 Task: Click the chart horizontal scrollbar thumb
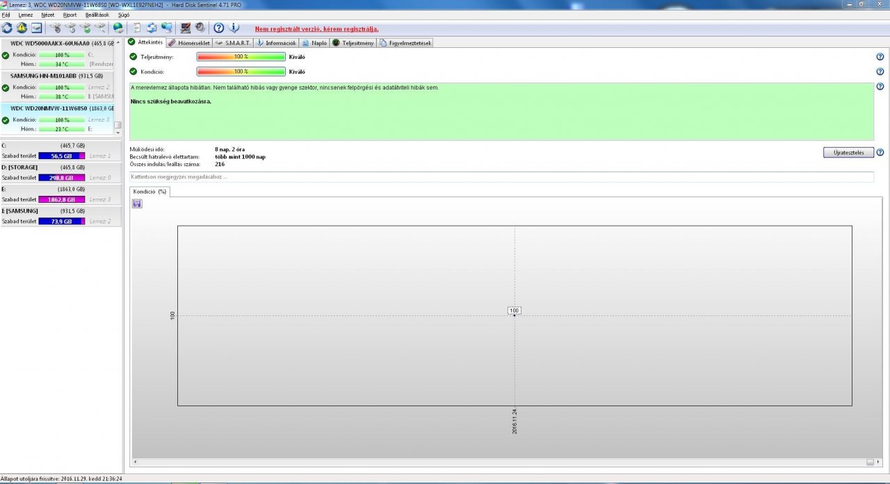pos(869,462)
